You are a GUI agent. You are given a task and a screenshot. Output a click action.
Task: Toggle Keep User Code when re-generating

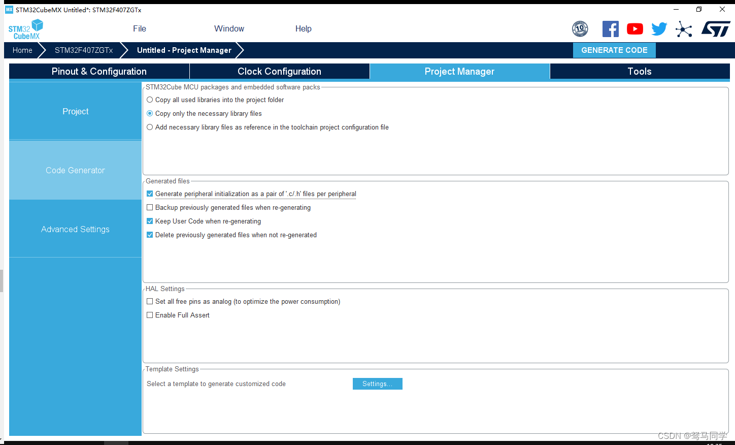pos(150,221)
